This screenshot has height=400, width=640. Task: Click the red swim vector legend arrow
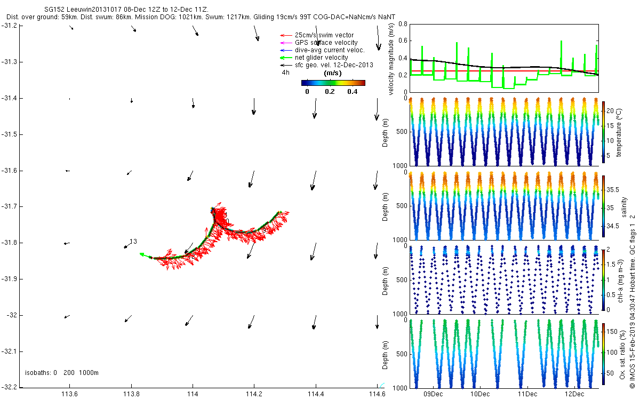(285, 35)
